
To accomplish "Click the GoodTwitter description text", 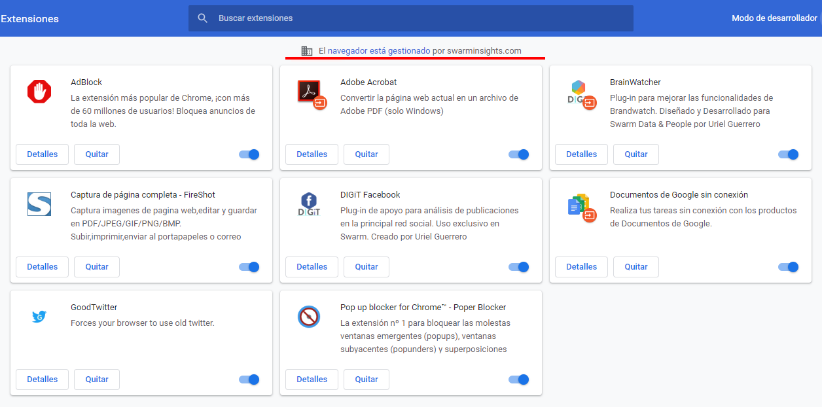I will coord(143,323).
